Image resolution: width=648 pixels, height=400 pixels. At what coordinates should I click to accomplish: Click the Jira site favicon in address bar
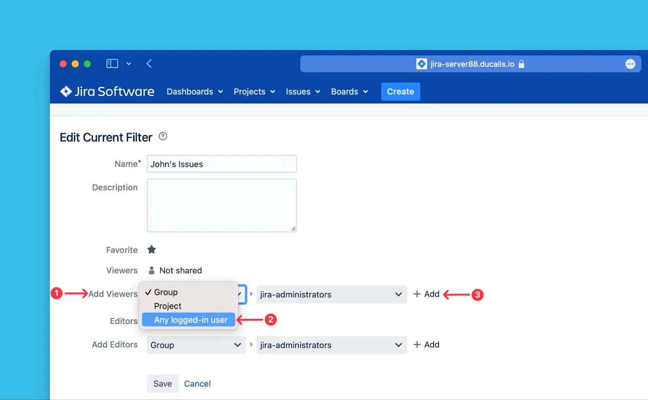pos(421,64)
